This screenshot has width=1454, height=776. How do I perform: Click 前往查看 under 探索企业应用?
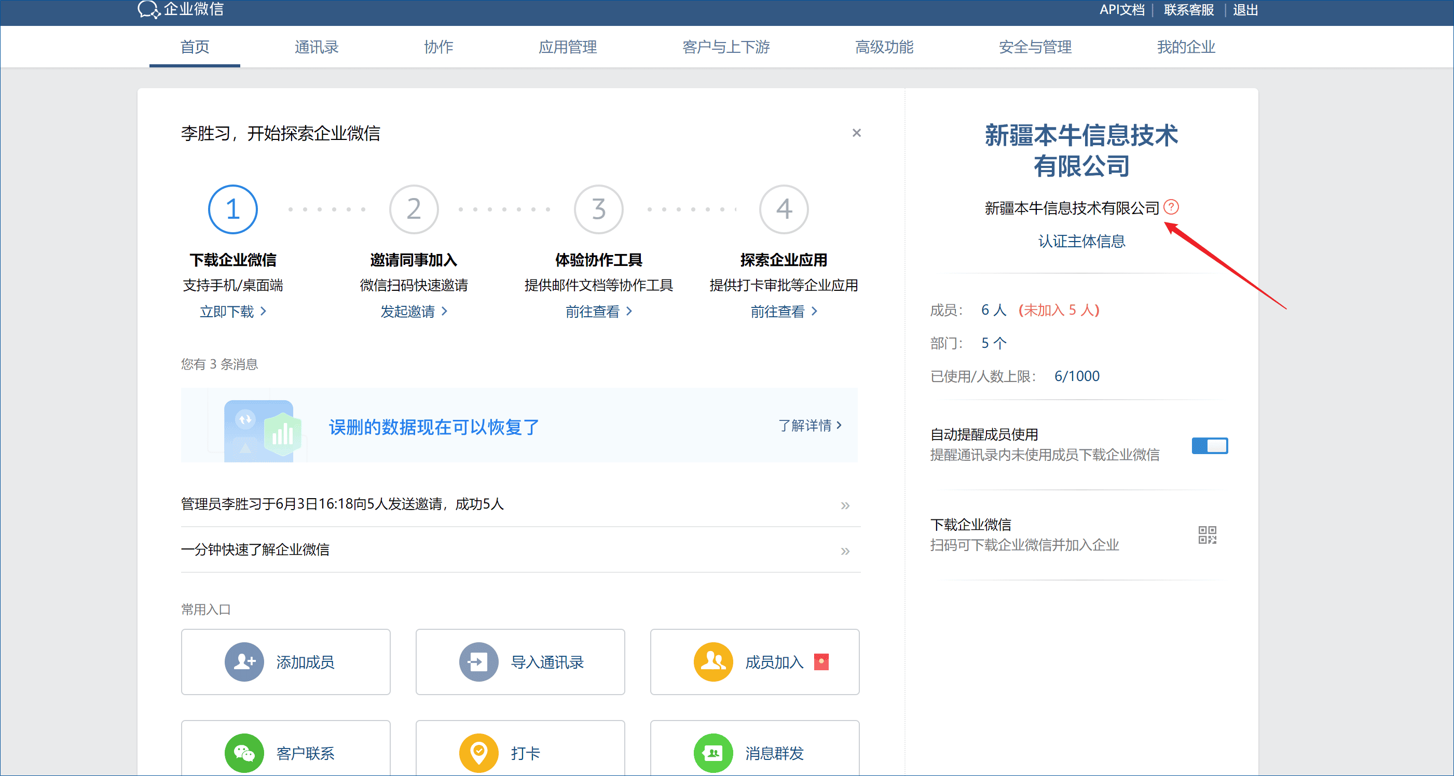point(784,312)
